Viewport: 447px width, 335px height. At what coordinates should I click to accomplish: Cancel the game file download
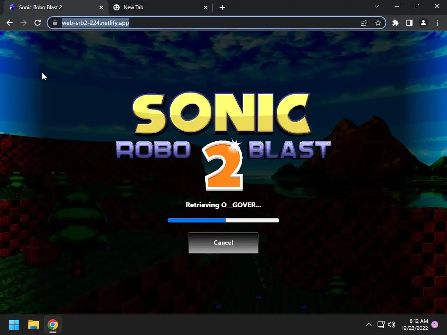[x=223, y=243]
